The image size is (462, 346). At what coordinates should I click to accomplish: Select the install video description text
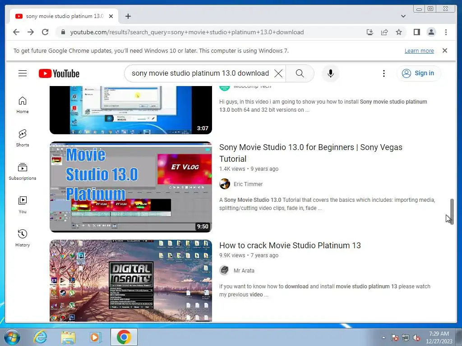pos(323,105)
